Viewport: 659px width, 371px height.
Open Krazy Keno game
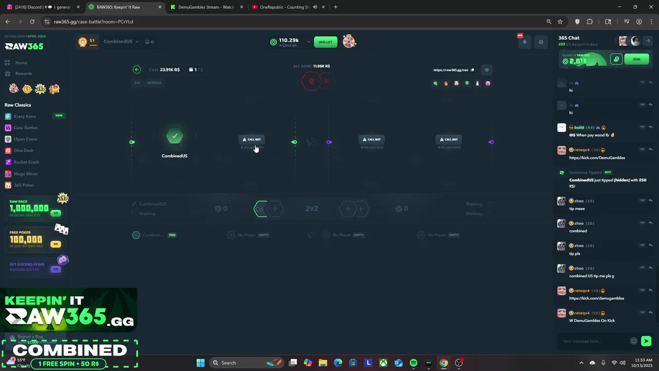25,116
